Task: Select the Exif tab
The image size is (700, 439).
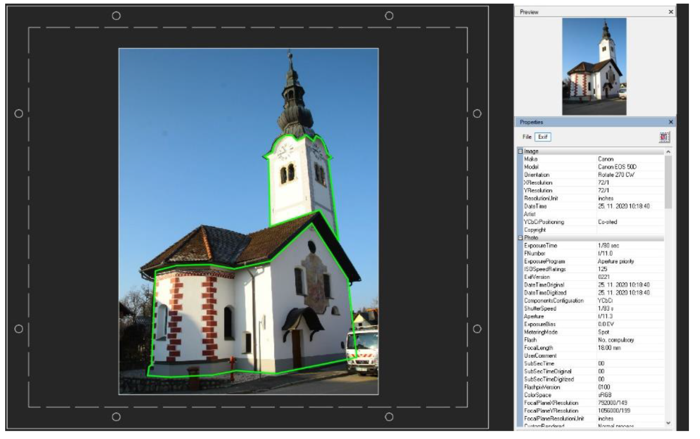Action: 542,137
